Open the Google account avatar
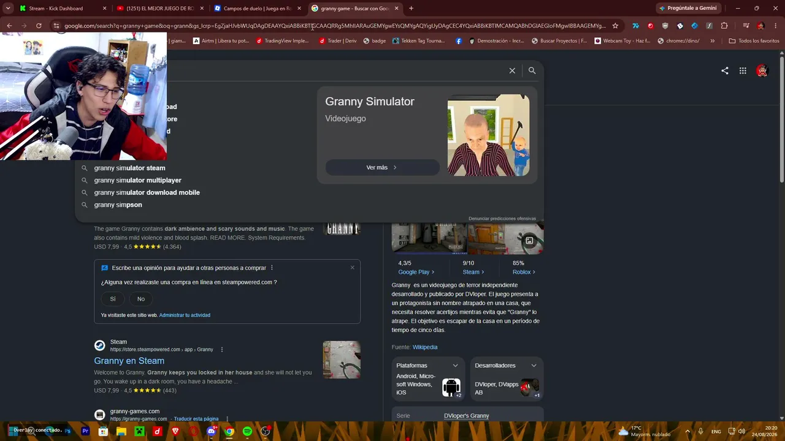 [x=762, y=70]
